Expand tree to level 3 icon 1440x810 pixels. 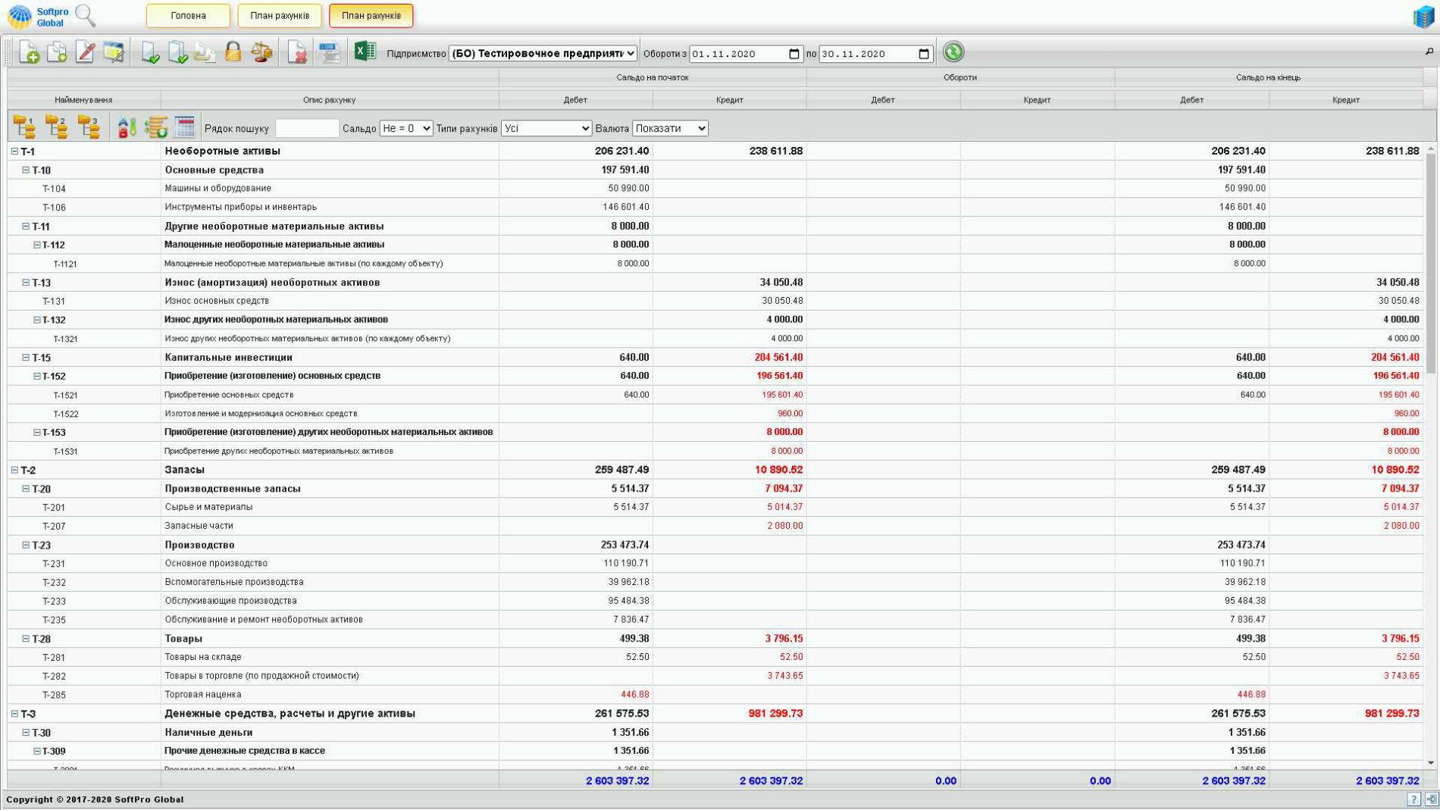89,127
